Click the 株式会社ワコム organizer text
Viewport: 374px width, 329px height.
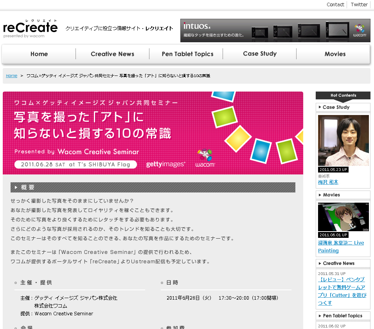click(50, 306)
